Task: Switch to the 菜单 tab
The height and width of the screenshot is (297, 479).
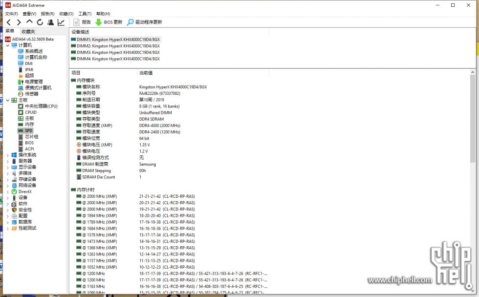Action: pos(10,31)
